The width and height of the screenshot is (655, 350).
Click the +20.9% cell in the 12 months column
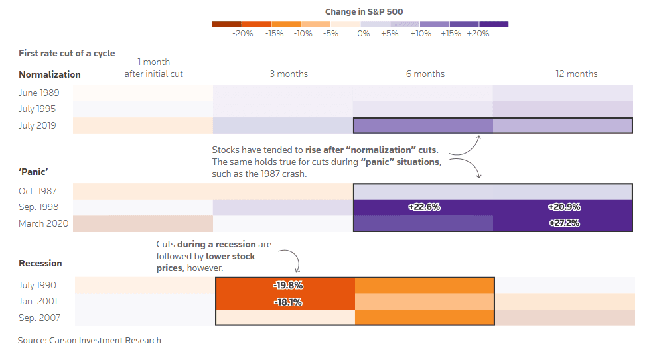pyautogui.click(x=563, y=207)
